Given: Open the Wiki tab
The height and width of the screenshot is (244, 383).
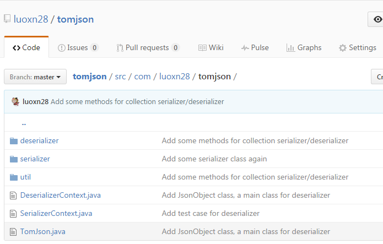Looking at the screenshot, I should 211,47.
